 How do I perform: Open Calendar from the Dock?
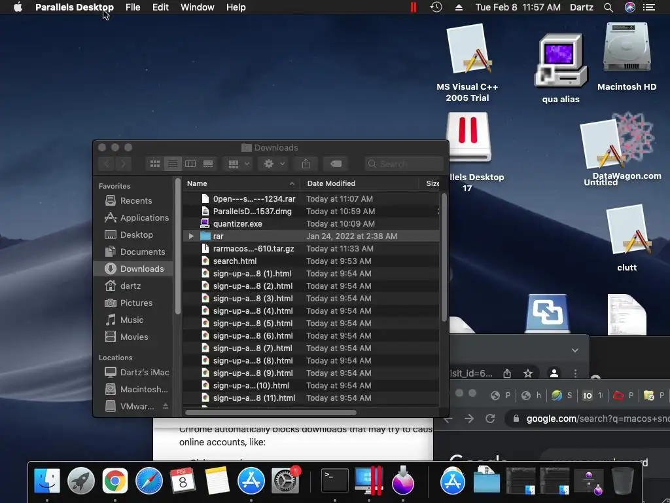183,481
